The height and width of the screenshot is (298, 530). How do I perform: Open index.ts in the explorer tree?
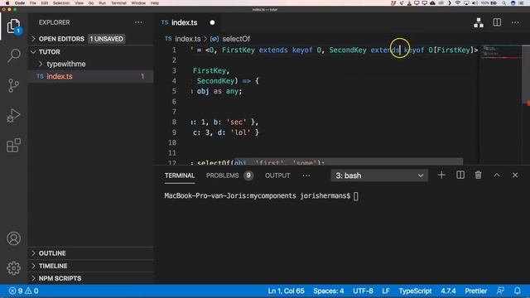tap(90, 76)
